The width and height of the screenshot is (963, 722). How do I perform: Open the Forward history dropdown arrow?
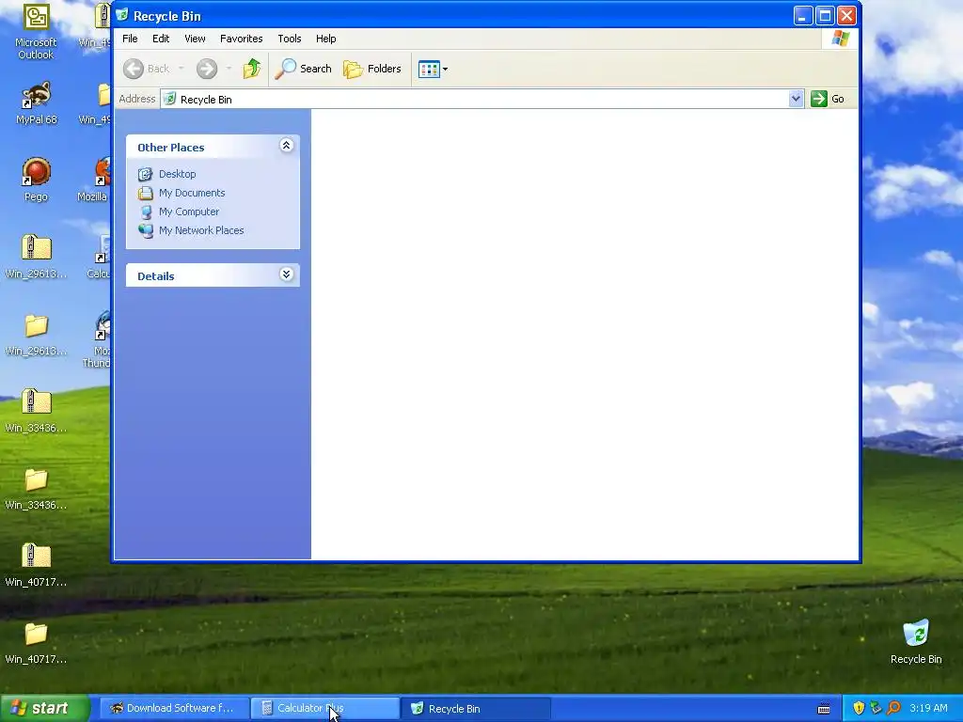tap(229, 69)
